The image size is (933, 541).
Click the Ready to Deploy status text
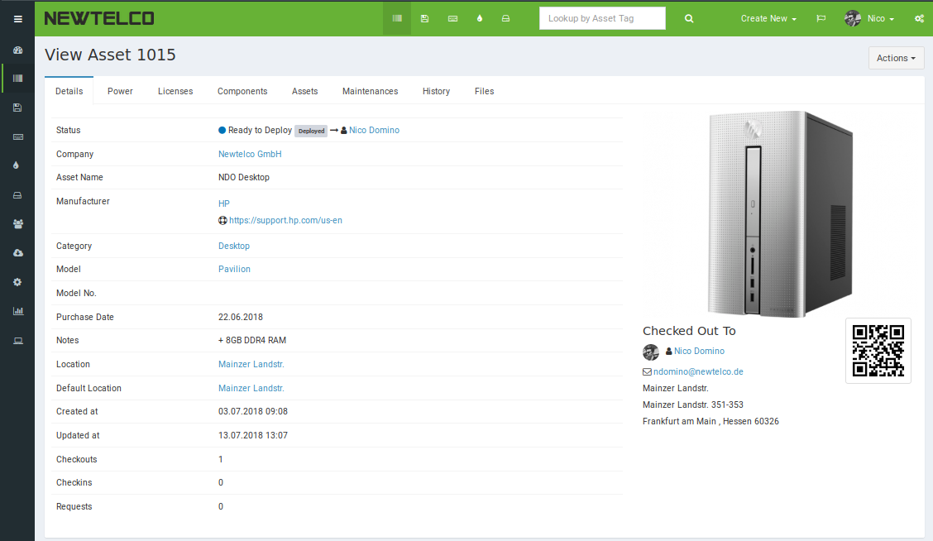tap(260, 130)
